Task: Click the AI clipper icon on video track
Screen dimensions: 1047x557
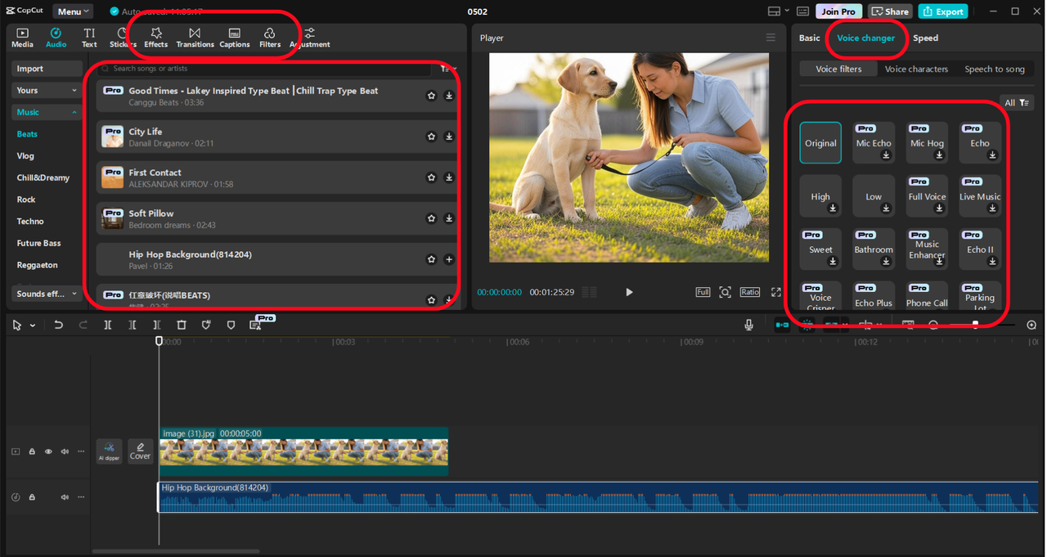Action: point(109,451)
